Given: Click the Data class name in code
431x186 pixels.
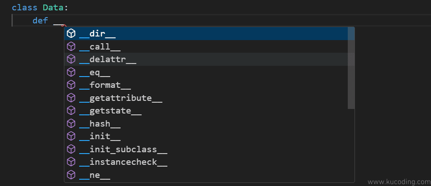Looking at the screenshot, I should coord(53,7).
